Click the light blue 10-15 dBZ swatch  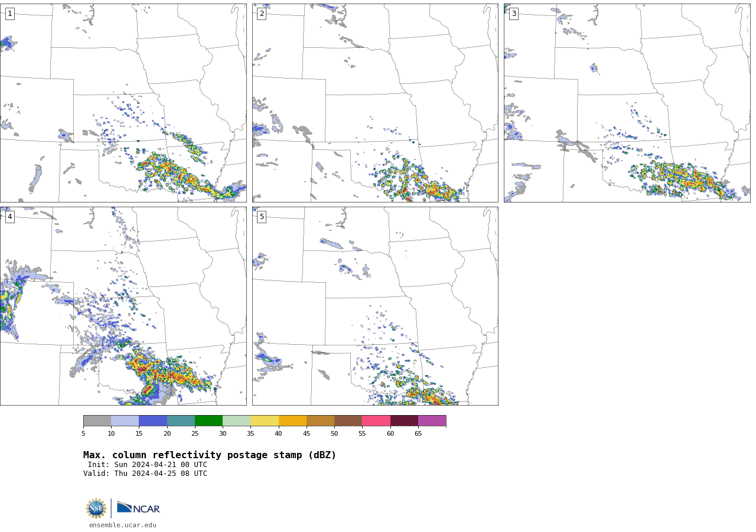125,420
